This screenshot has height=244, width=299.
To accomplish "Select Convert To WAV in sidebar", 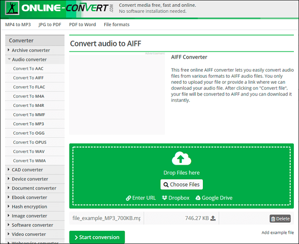I will point(29,151).
